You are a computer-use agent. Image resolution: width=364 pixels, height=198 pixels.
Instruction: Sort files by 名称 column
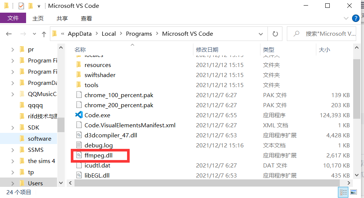tap(80, 49)
